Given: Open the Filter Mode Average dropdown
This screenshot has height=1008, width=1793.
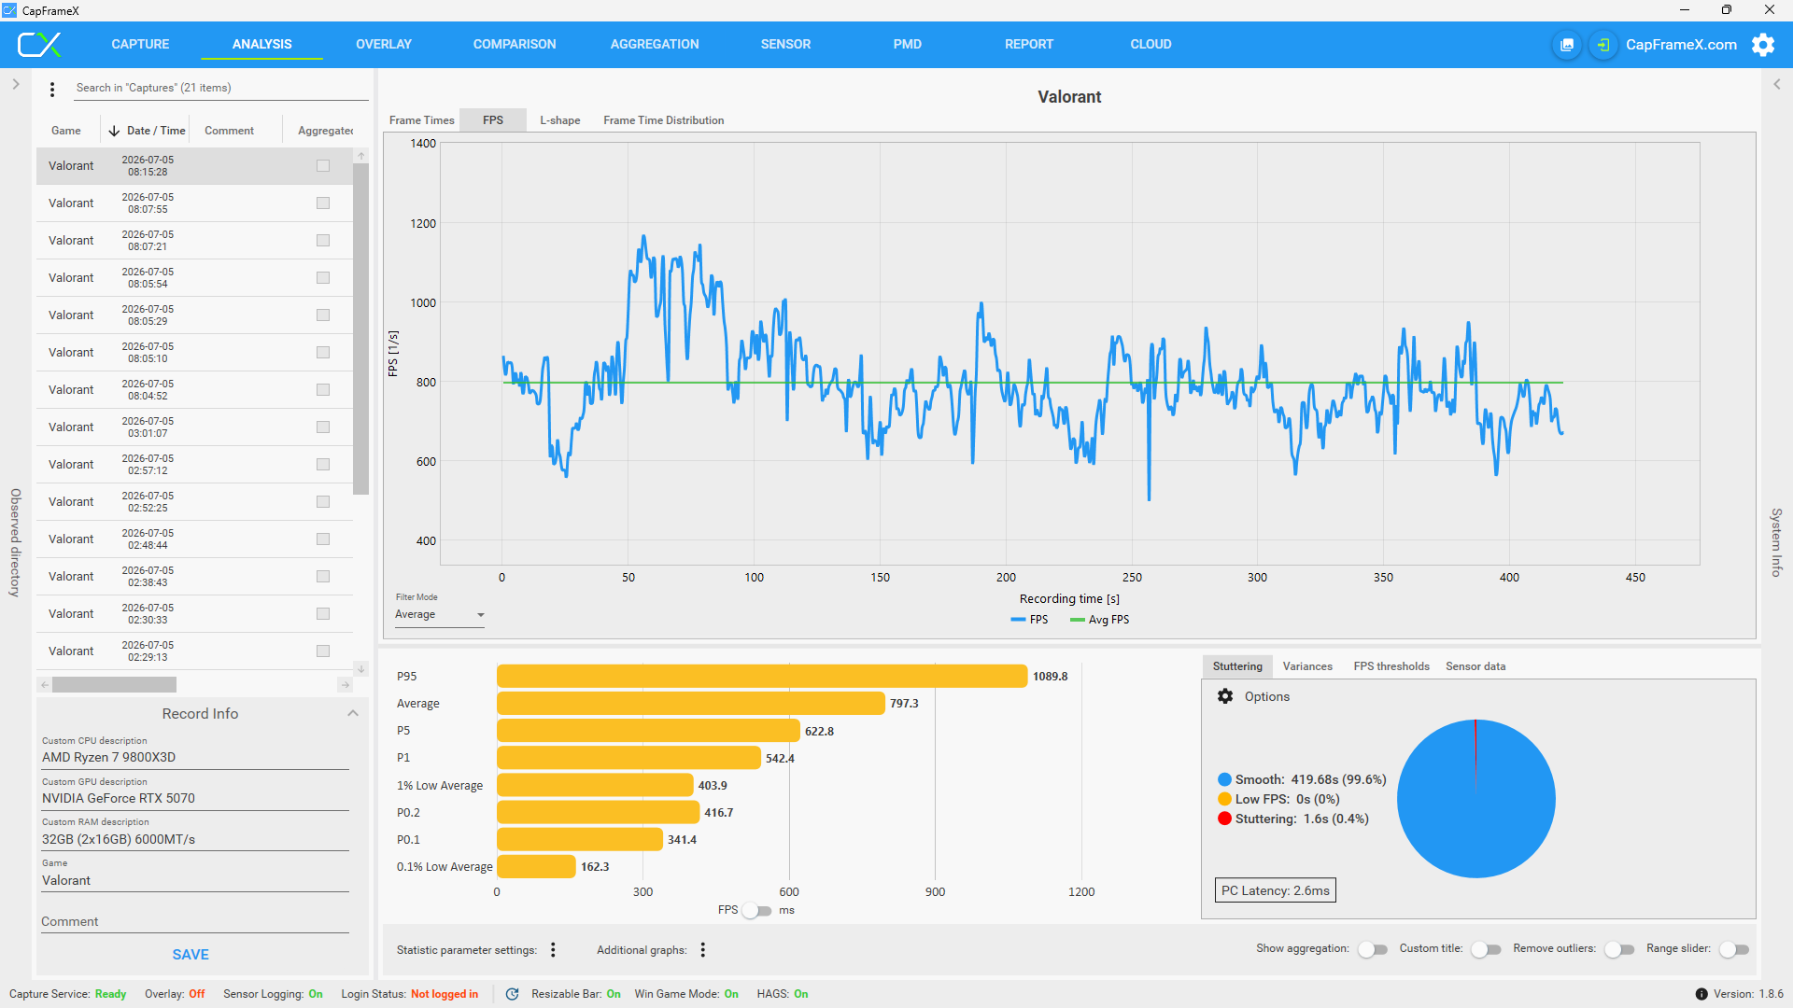Looking at the screenshot, I should [x=440, y=615].
